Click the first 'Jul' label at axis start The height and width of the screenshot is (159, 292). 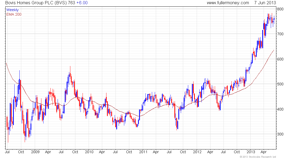click(7, 152)
